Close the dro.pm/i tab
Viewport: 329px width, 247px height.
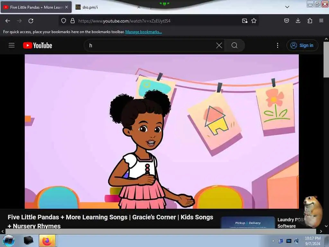point(138,7)
